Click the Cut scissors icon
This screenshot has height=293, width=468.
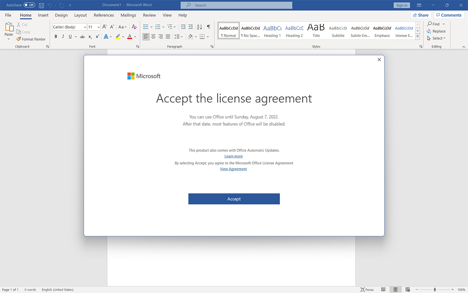[19, 25]
